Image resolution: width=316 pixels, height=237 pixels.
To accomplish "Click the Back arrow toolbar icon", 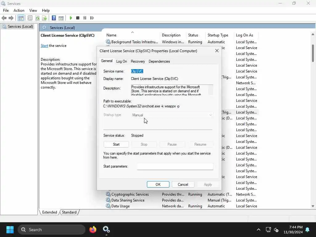I will 4,18.
